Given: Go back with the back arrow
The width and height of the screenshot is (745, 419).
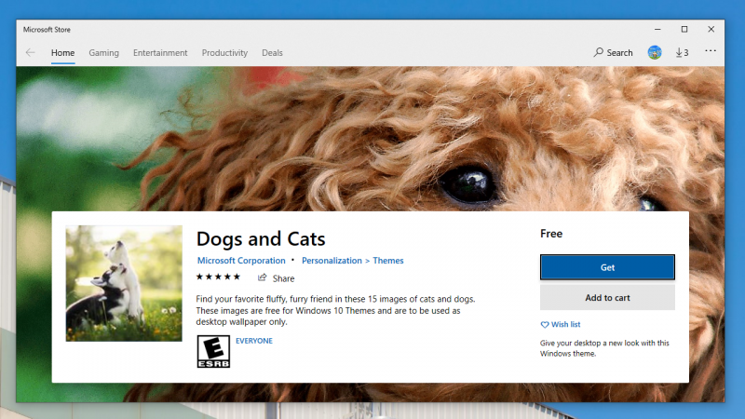Looking at the screenshot, I should [x=31, y=53].
